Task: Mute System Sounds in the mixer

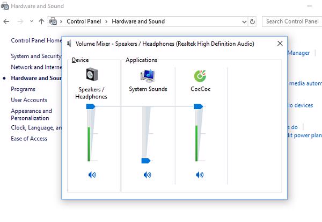Action: pyautogui.click(x=147, y=175)
